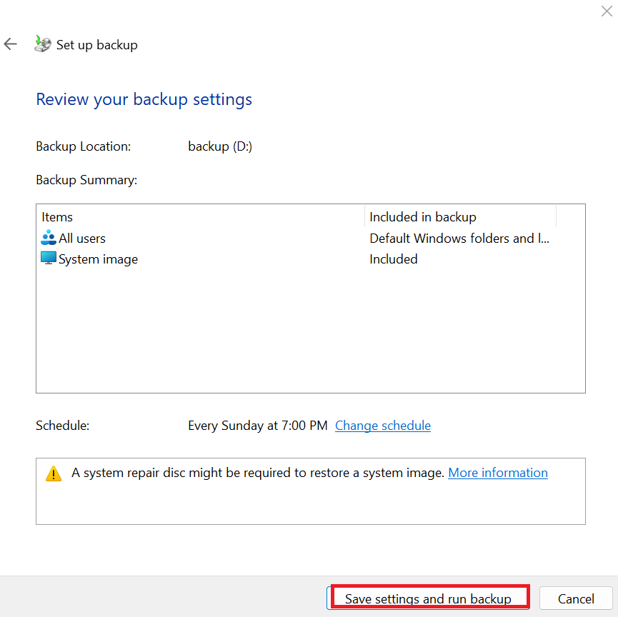
Task: Go back using the arrow icon
Action: pos(11,44)
